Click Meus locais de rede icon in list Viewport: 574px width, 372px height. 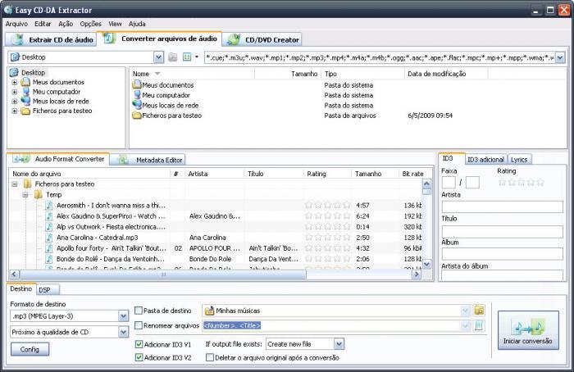coord(137,105)
